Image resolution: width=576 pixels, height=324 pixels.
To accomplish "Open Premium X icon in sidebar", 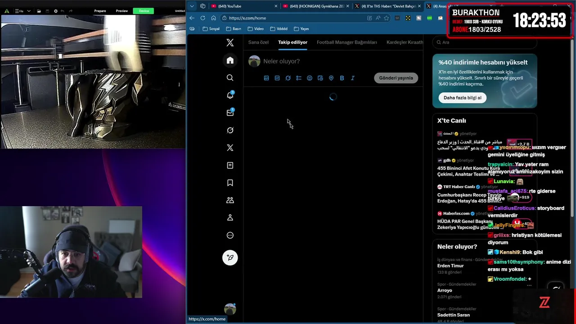I will tap(230, 148).
